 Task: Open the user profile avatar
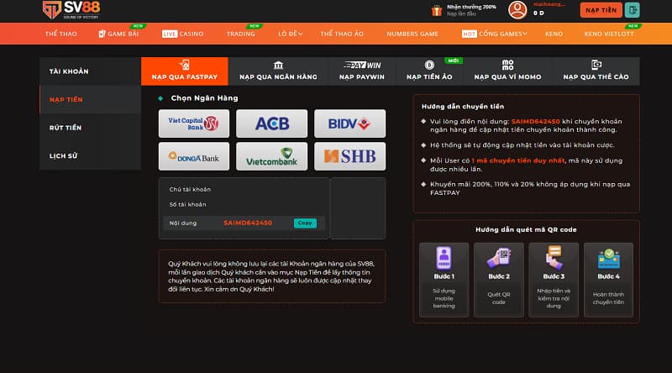pyautogui.click(x=517, y=10)
